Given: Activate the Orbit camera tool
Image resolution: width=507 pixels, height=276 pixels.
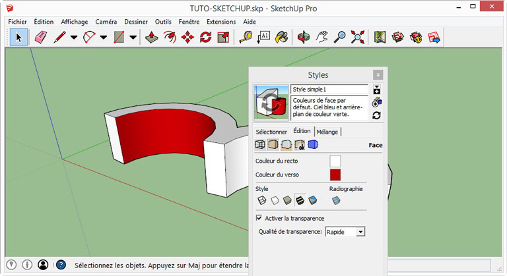Looking at the screenshot, I should [304, 38].
